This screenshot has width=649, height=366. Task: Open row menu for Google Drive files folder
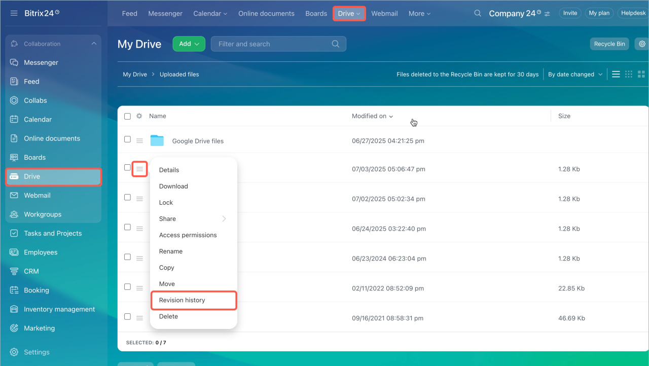139,141
